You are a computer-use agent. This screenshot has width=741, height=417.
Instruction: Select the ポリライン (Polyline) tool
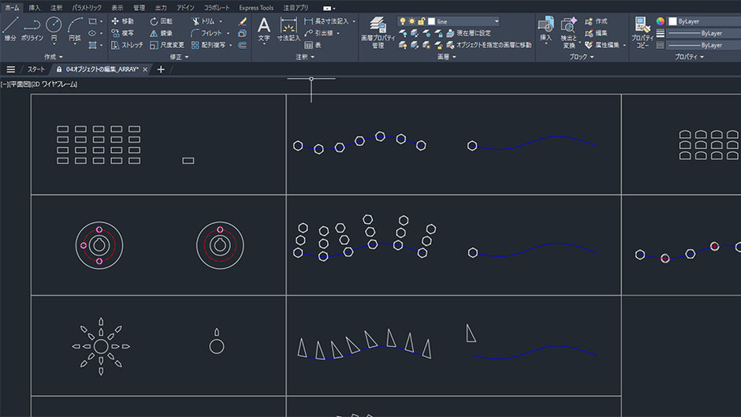pyautogui.click(x=32, y=29)
